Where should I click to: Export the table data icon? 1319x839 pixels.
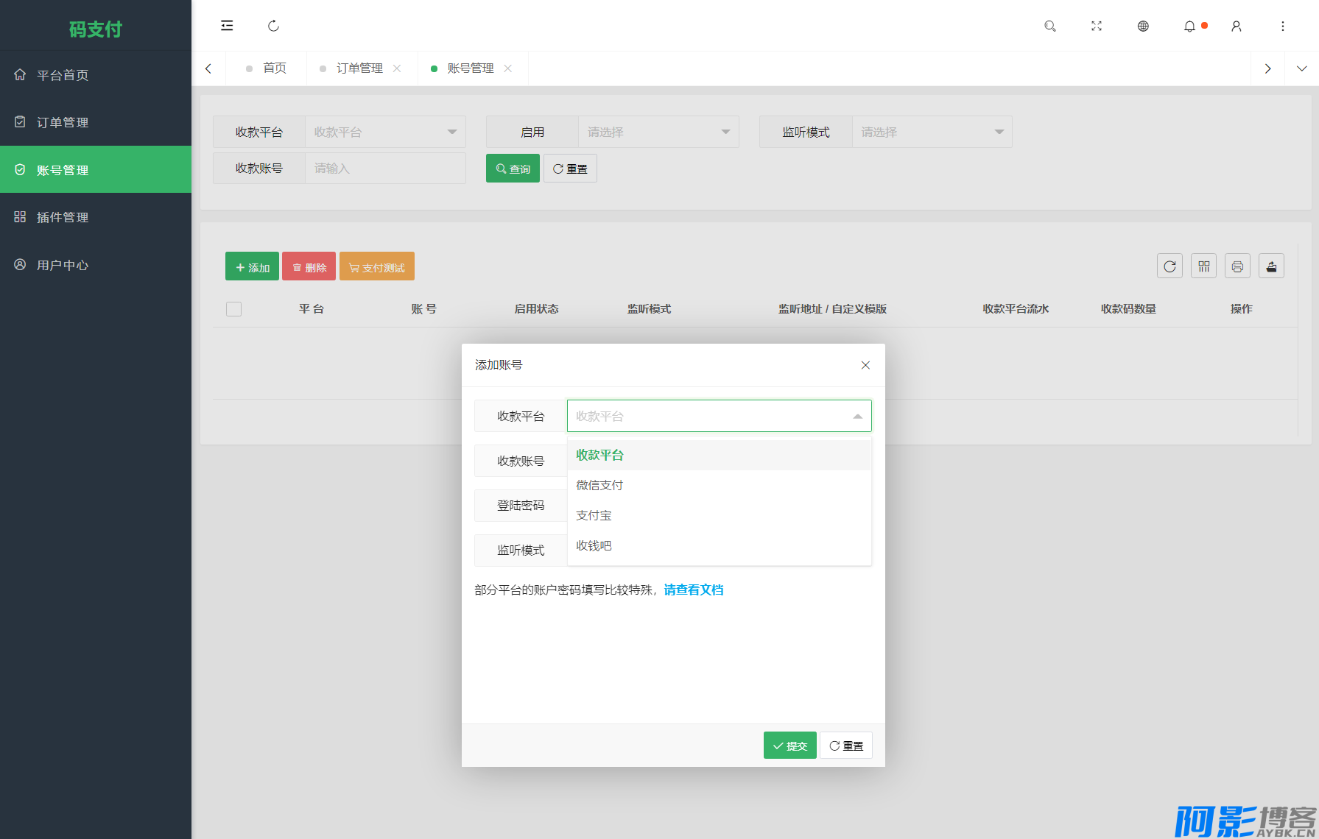1271,266
